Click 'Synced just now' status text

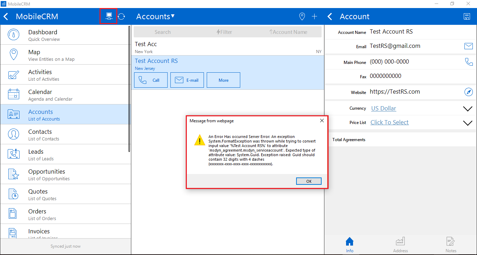(x=66, y=246)
